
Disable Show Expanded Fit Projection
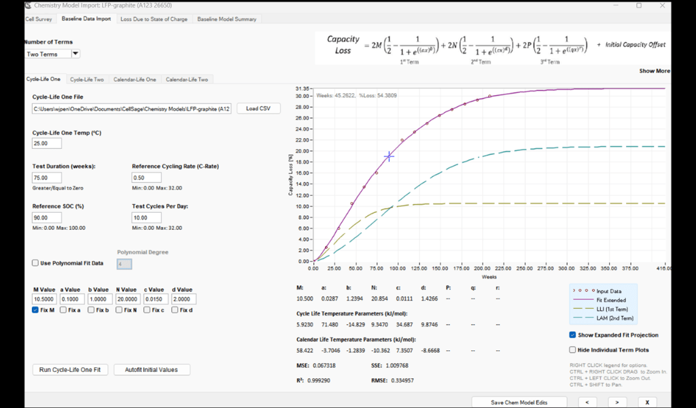click(x=572, y=335)
